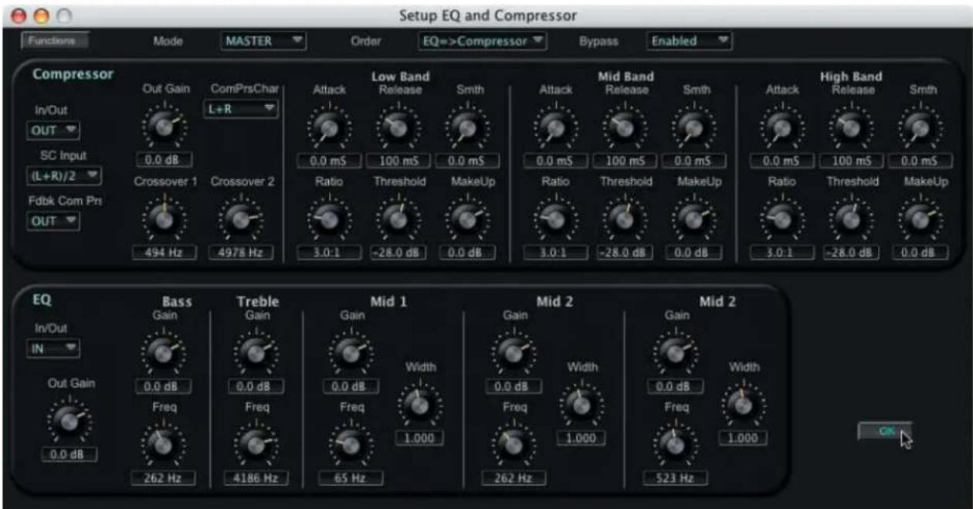The height and width of the screenshot is (509, 973).
Task: Click the EQ Out Gain knob
Action: click(69, 420)
